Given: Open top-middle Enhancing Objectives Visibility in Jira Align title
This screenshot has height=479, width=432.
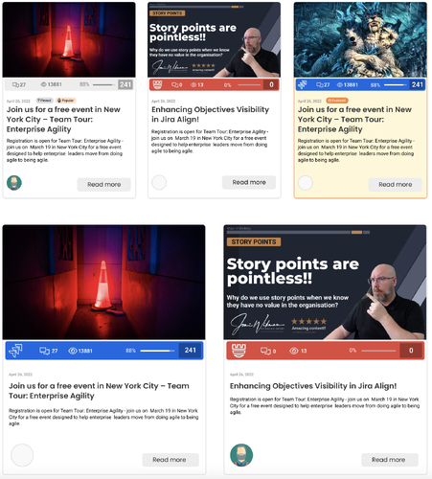Looking at the screenshot, I should pyautogui.click(x=210, y=114).
